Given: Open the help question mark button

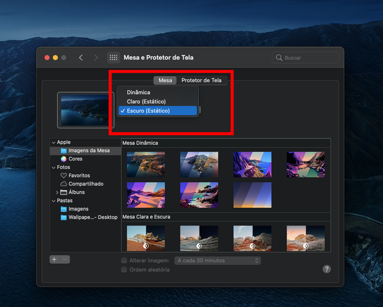Looking at the screenshot, I should (327, 269).
